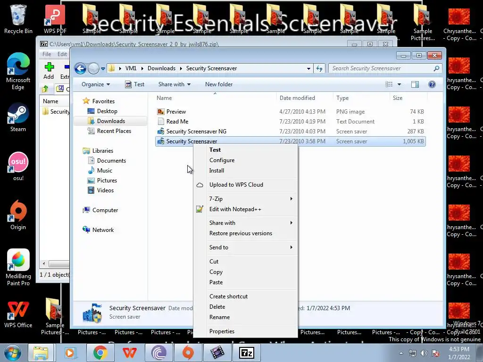Click Explorer refresh address button
Screen dimensions: 483x362
(x=319, y=68)
